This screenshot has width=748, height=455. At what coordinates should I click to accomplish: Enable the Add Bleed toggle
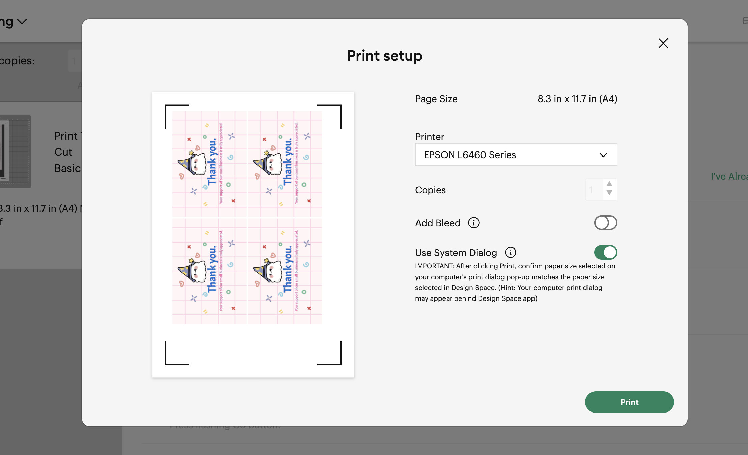pyautogui.click(x=605, y=223)
